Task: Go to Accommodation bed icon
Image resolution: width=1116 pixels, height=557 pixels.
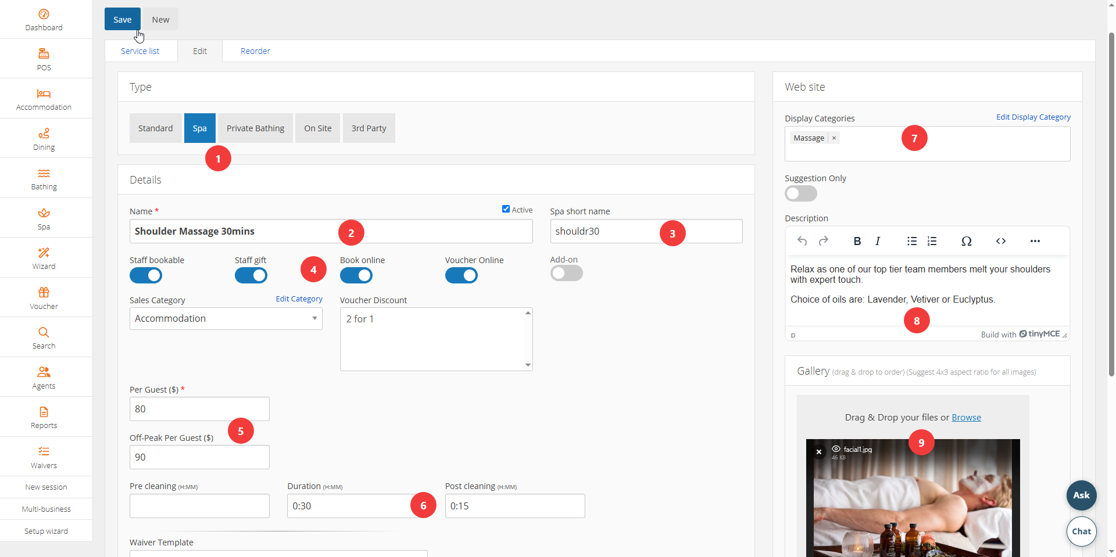Action: tap(44, 94)
